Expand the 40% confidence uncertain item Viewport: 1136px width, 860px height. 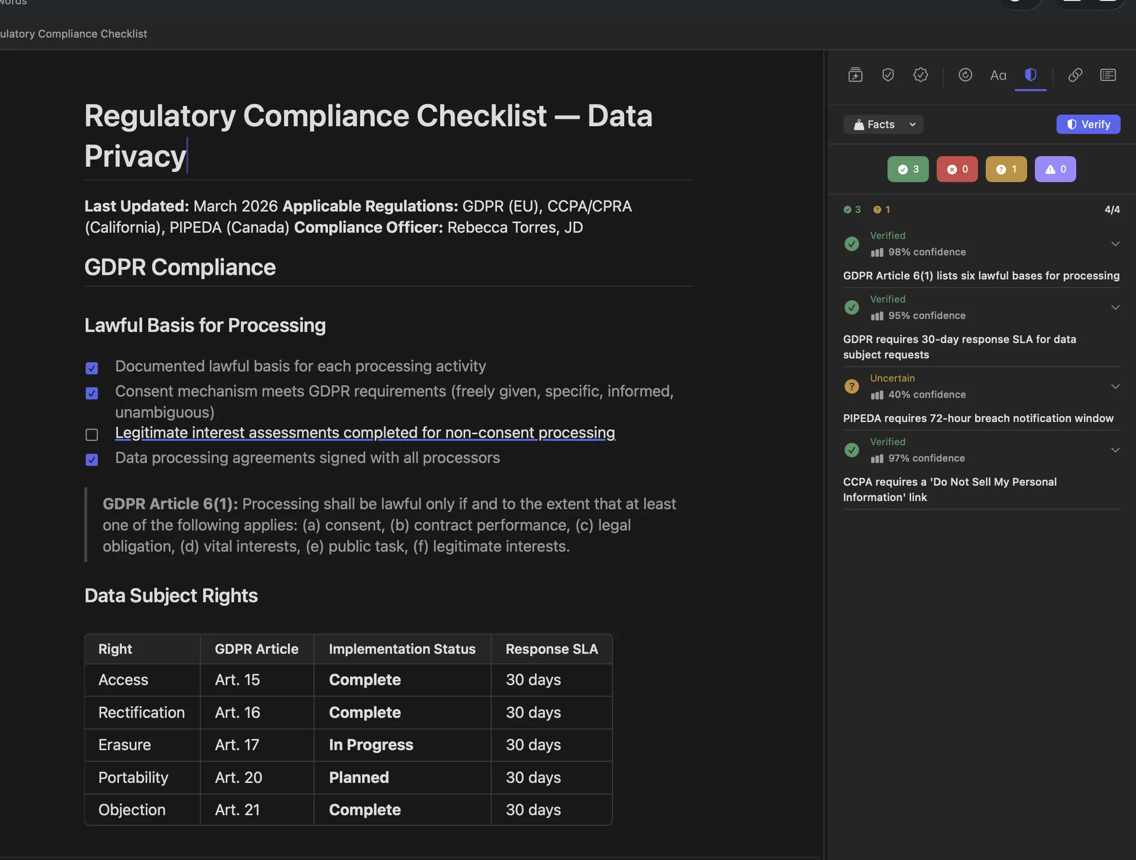(1115, 386)
